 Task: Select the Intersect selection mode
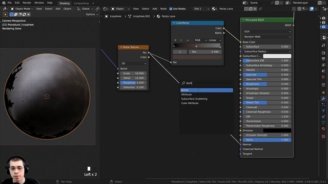(29, 14)
